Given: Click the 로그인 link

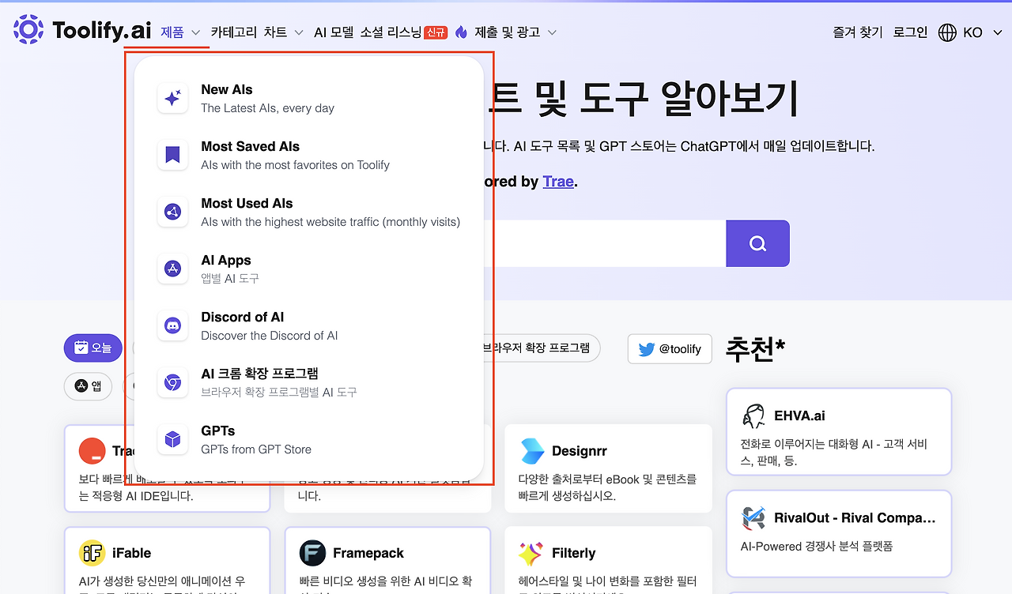Looking at the screenshot, I should [909, 32].
